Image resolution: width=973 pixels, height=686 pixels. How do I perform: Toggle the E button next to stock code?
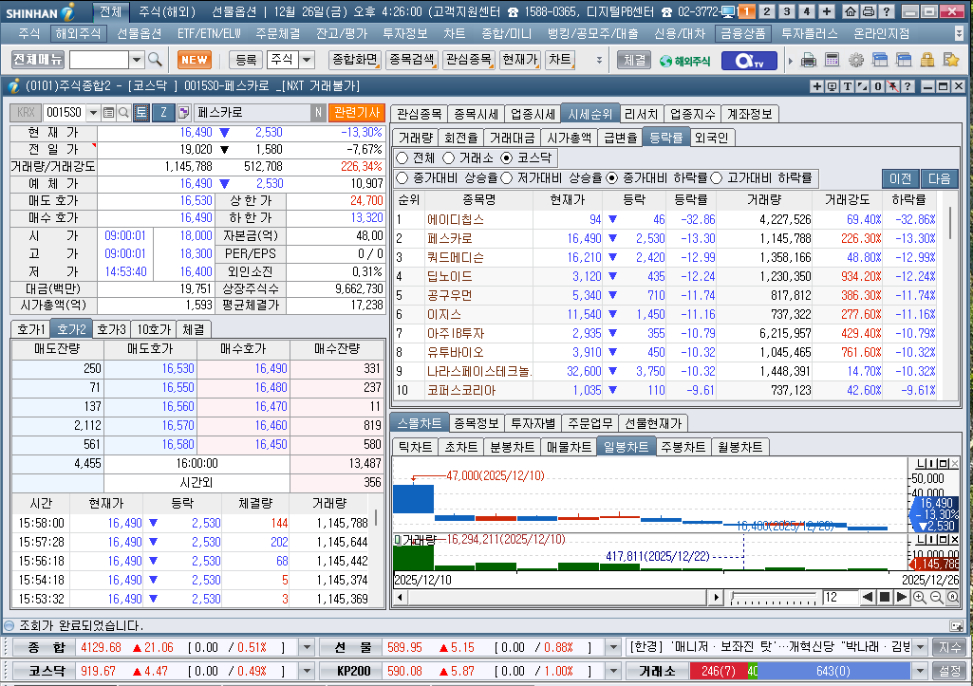click(x=141, y=112)
